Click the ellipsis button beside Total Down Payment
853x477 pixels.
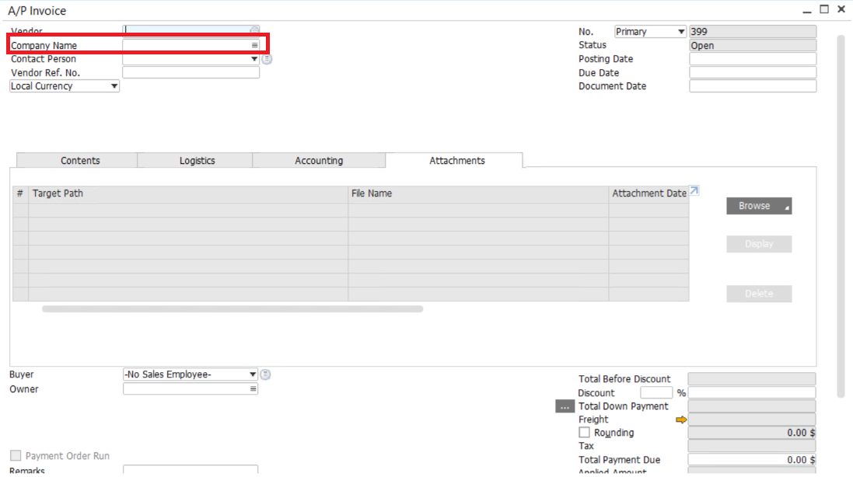click(x=565, y=407)
